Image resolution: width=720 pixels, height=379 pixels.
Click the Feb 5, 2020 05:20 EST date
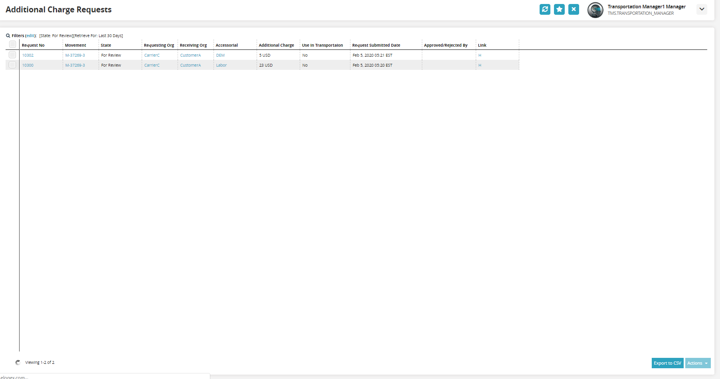pos(372,65)
